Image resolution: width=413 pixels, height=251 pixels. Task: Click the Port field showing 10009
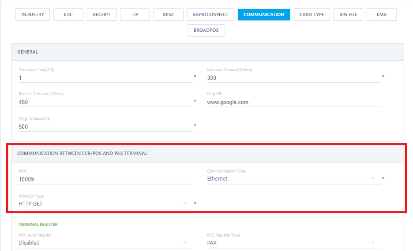click(105, 179)
